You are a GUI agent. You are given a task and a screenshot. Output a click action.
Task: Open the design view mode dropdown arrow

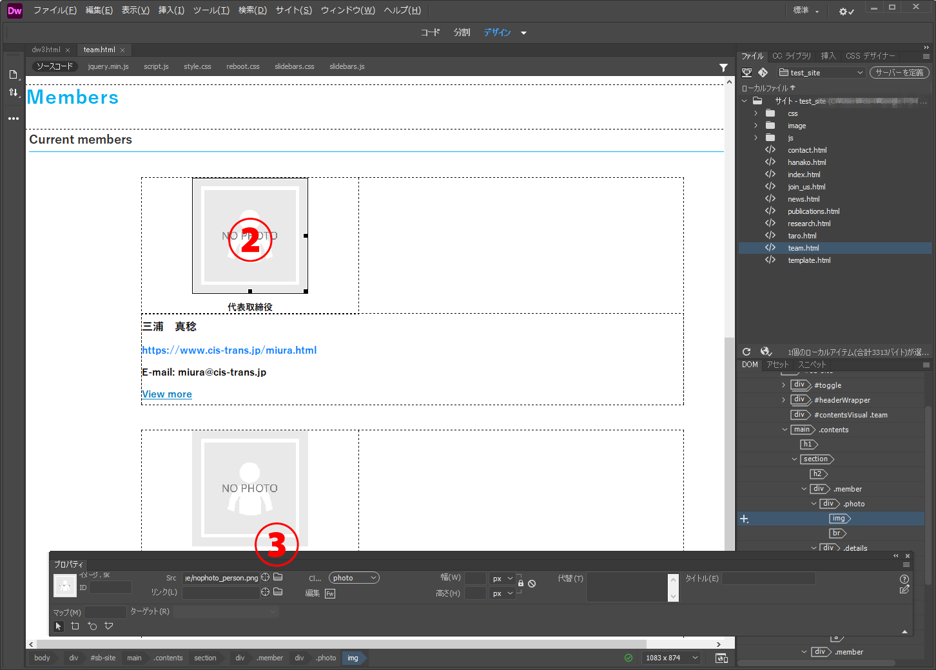coord(523,33)
